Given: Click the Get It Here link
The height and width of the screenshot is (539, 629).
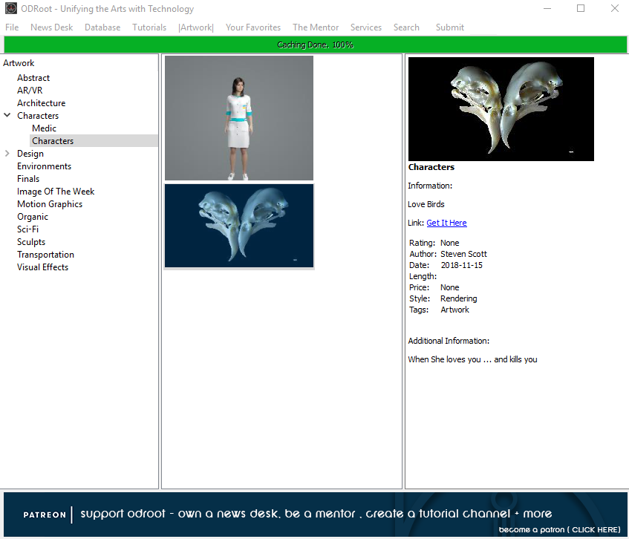Looking at the screenshot, I should pyautogui.click(x=446, y=223).
